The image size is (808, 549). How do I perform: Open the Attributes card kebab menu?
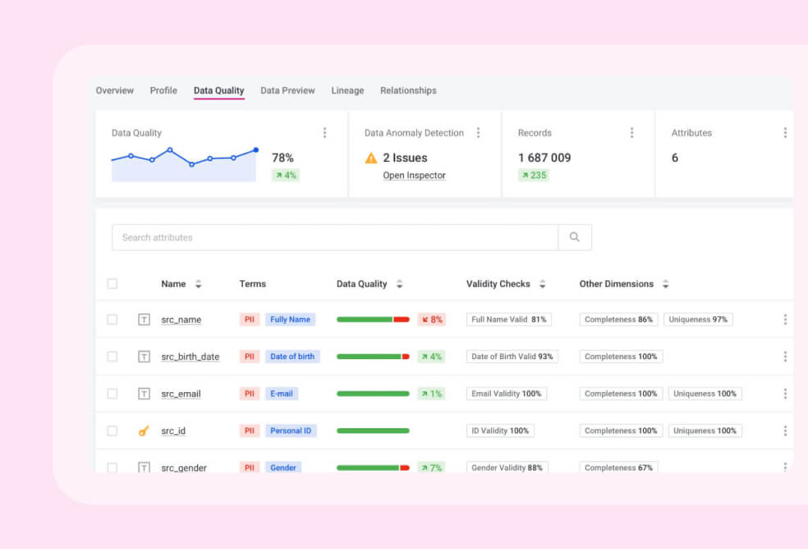point(786,131)
